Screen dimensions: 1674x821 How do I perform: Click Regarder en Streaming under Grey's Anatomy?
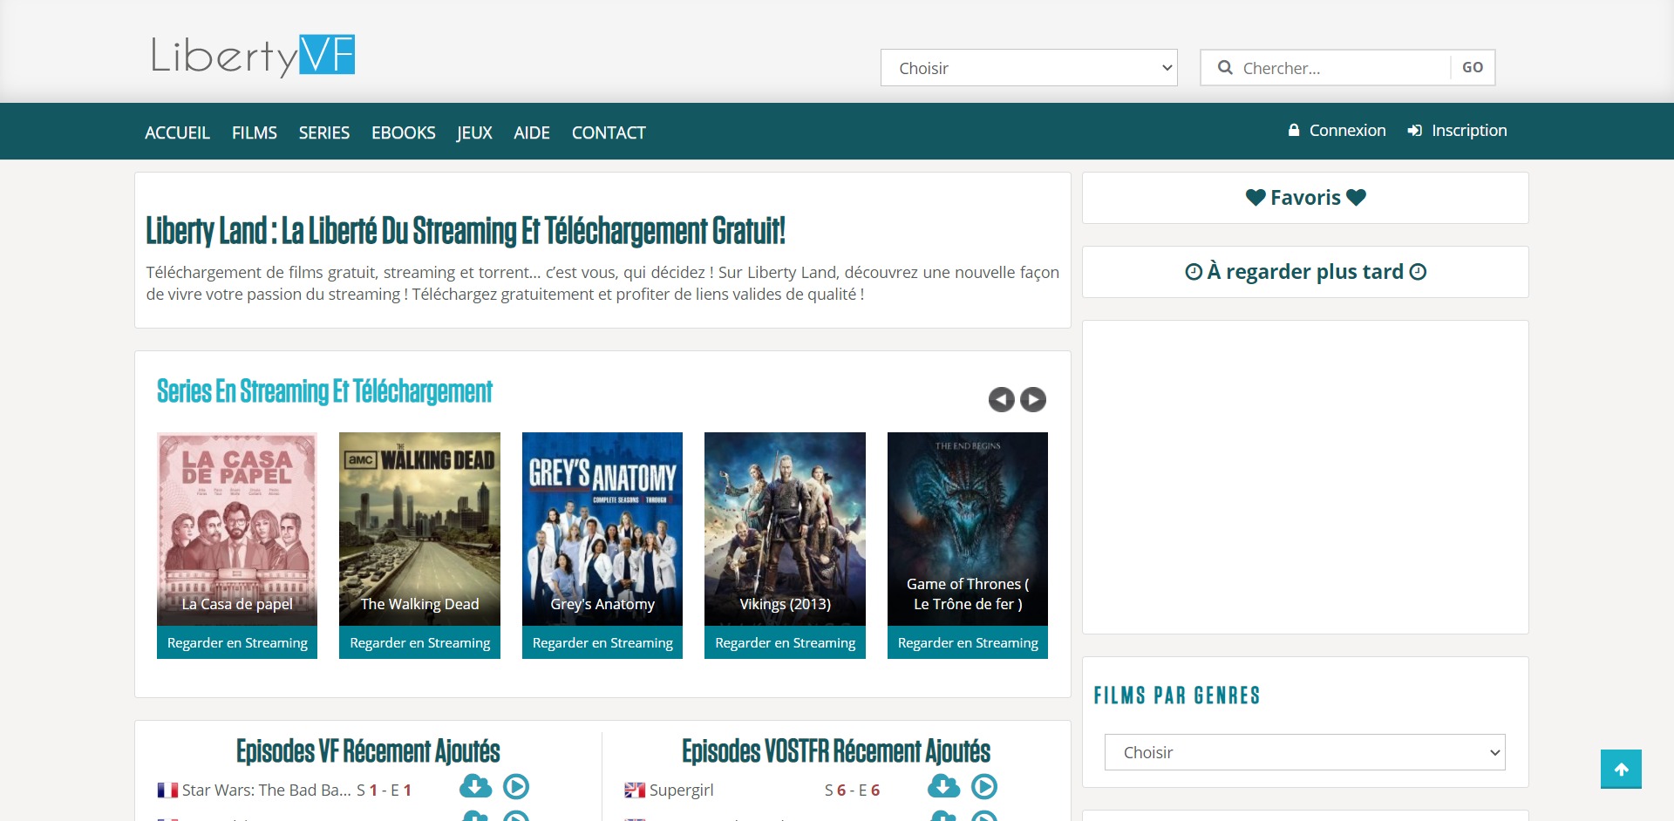(602, 642)
